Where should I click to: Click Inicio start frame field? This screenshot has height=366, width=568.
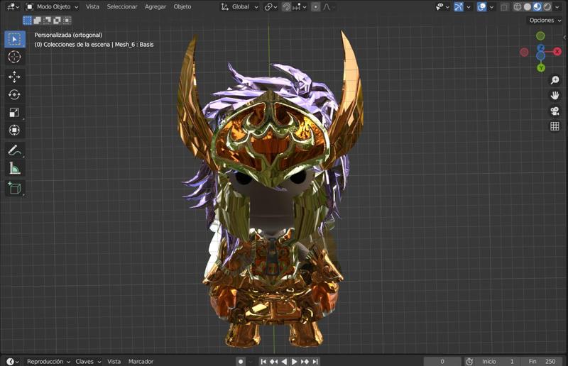(498, 361)
